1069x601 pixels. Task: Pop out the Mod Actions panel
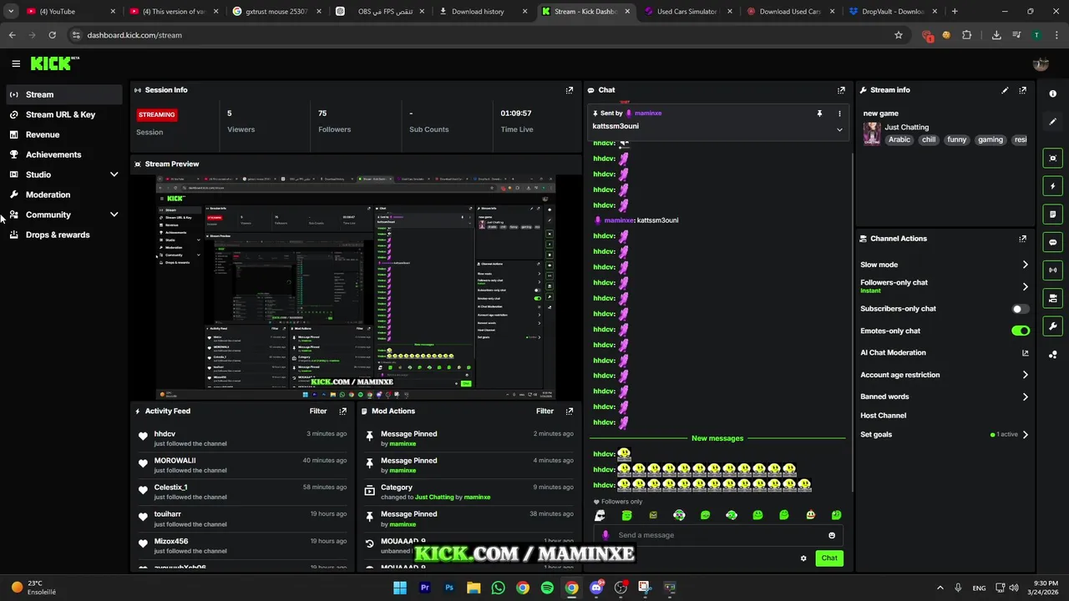point(570,412)
